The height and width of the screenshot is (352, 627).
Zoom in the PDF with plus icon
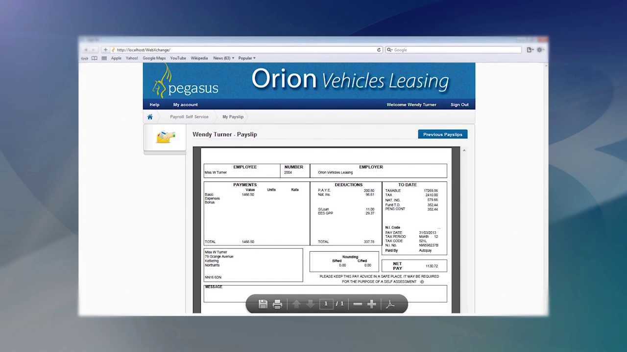(x=371, y=304)
